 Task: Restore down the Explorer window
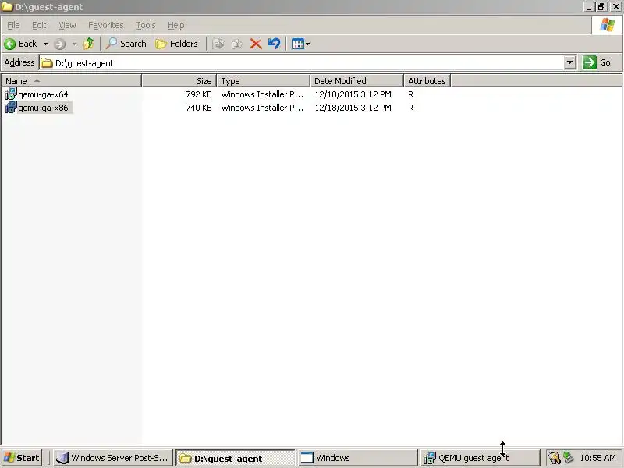pyautogui.click(x=601, y=7)
